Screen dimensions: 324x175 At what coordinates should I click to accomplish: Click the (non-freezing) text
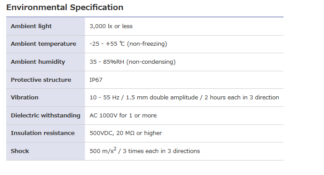pos(147,44)
